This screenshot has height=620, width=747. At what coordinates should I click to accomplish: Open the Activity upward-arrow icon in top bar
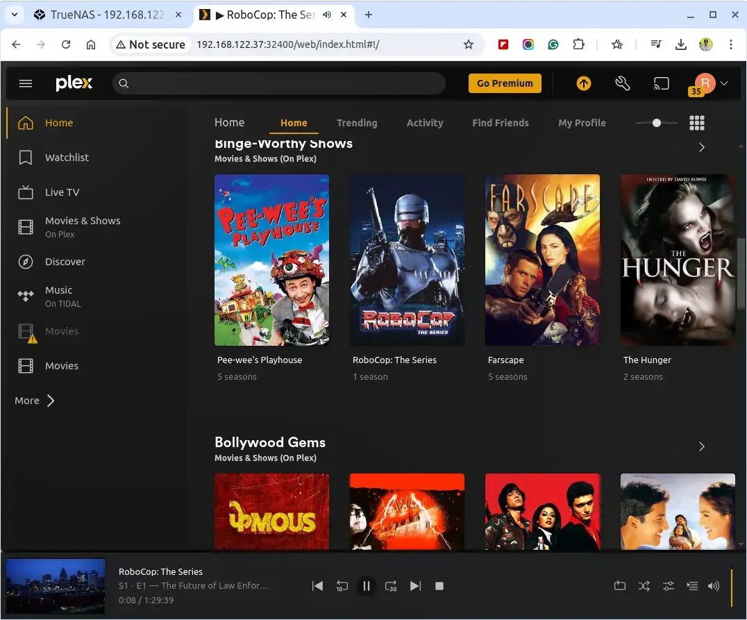[x=584, y=83]
